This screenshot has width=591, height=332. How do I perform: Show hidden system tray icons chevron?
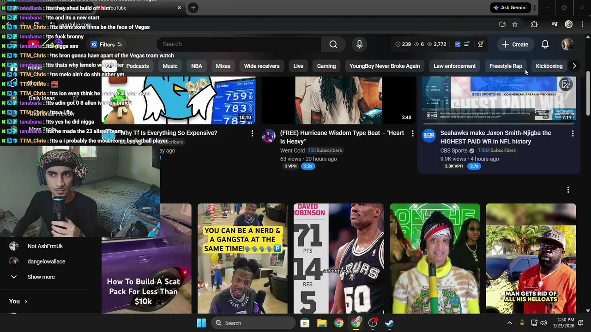click(x=509, y=323)
